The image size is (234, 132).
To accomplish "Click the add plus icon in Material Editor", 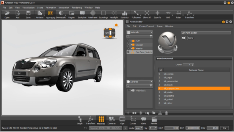I will point(128,113).
